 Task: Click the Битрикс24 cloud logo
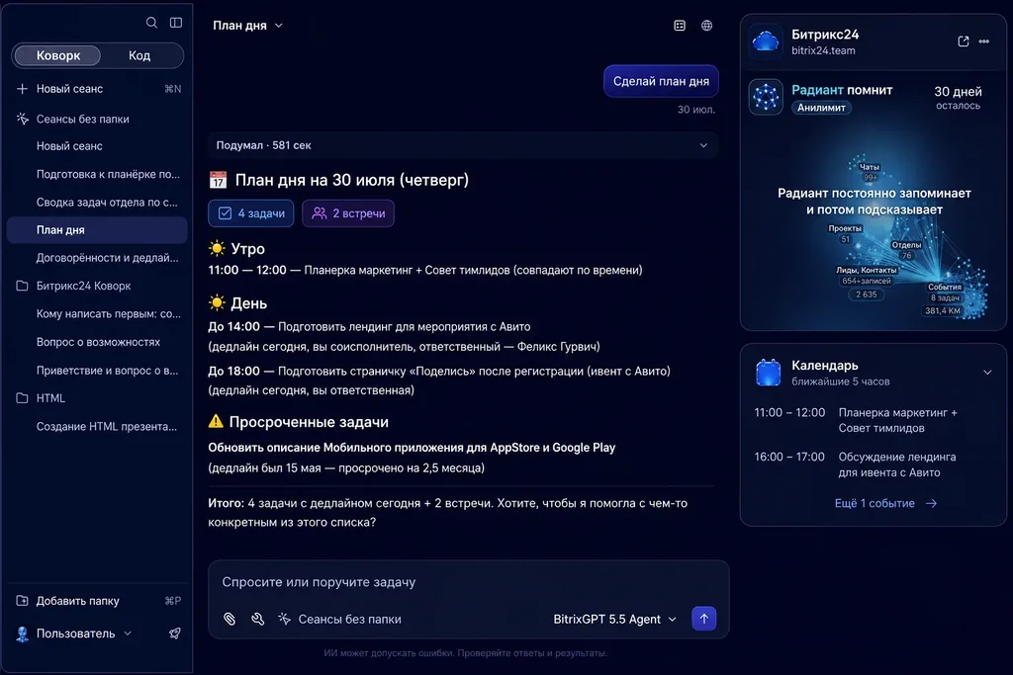pos(767,42)
